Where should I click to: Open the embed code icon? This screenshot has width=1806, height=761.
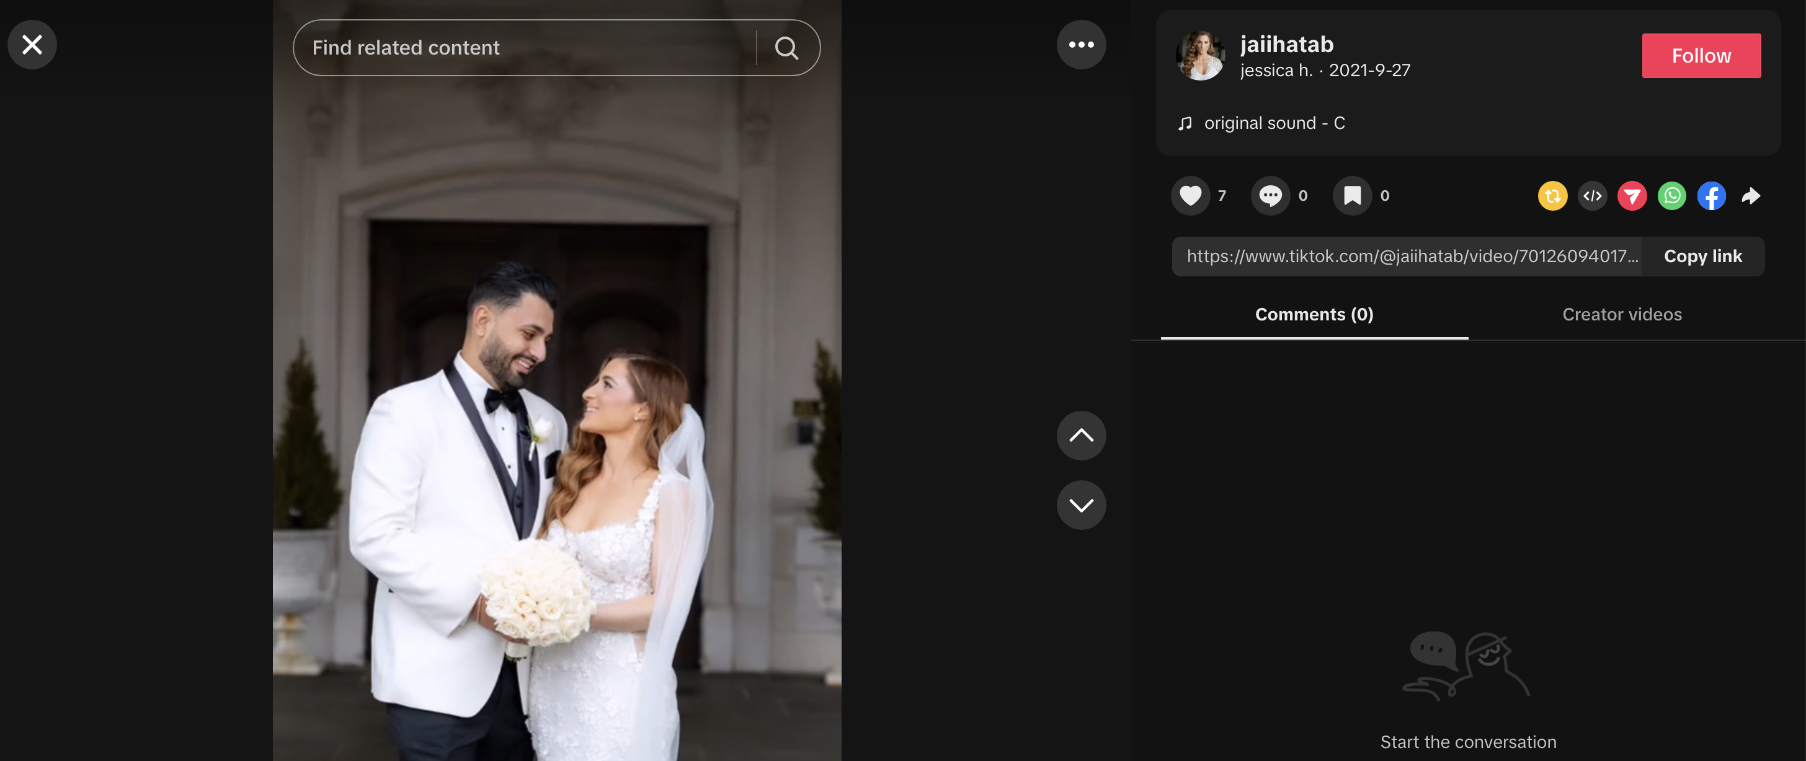click(1593, 195)
